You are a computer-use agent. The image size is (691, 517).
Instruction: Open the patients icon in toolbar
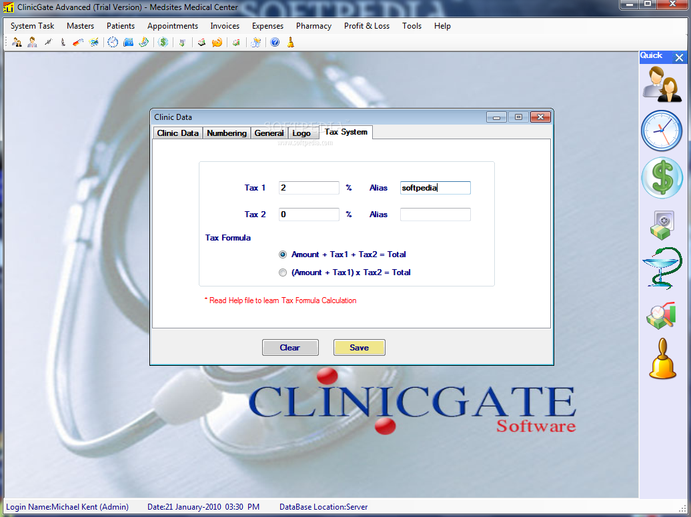point(17,42)
